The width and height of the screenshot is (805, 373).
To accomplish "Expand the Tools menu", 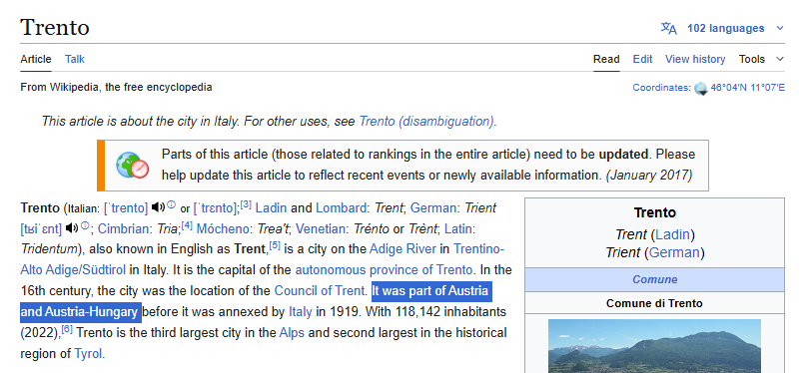I will (x=761, y=59).
